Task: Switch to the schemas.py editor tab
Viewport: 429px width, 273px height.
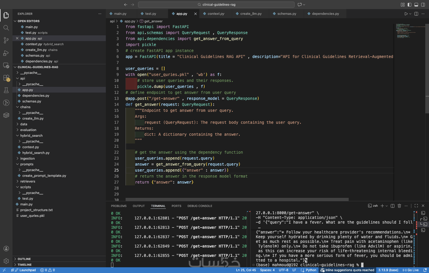Action: coord(287,14)
